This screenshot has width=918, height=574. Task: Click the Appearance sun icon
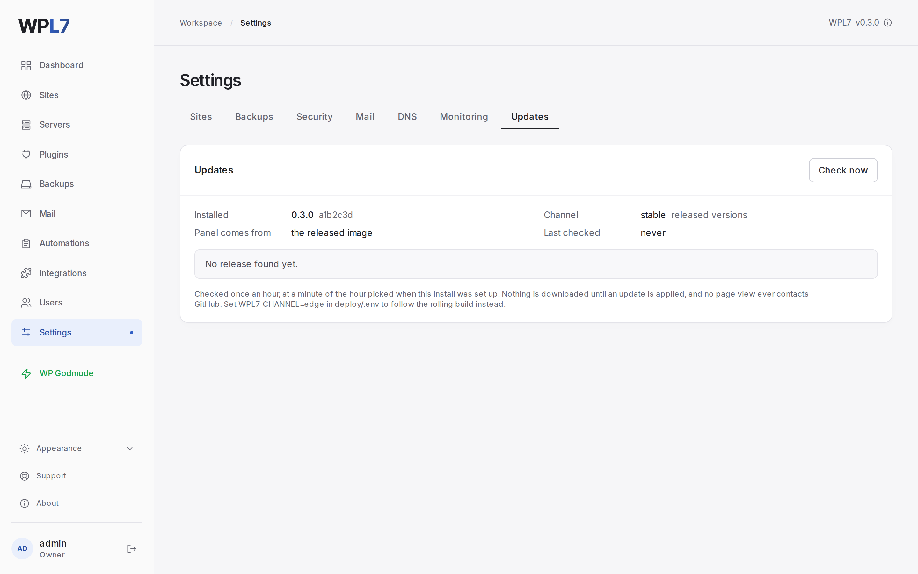click(24, 449)
